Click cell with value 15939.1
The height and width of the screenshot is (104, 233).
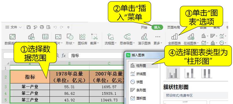pos(107,93)
